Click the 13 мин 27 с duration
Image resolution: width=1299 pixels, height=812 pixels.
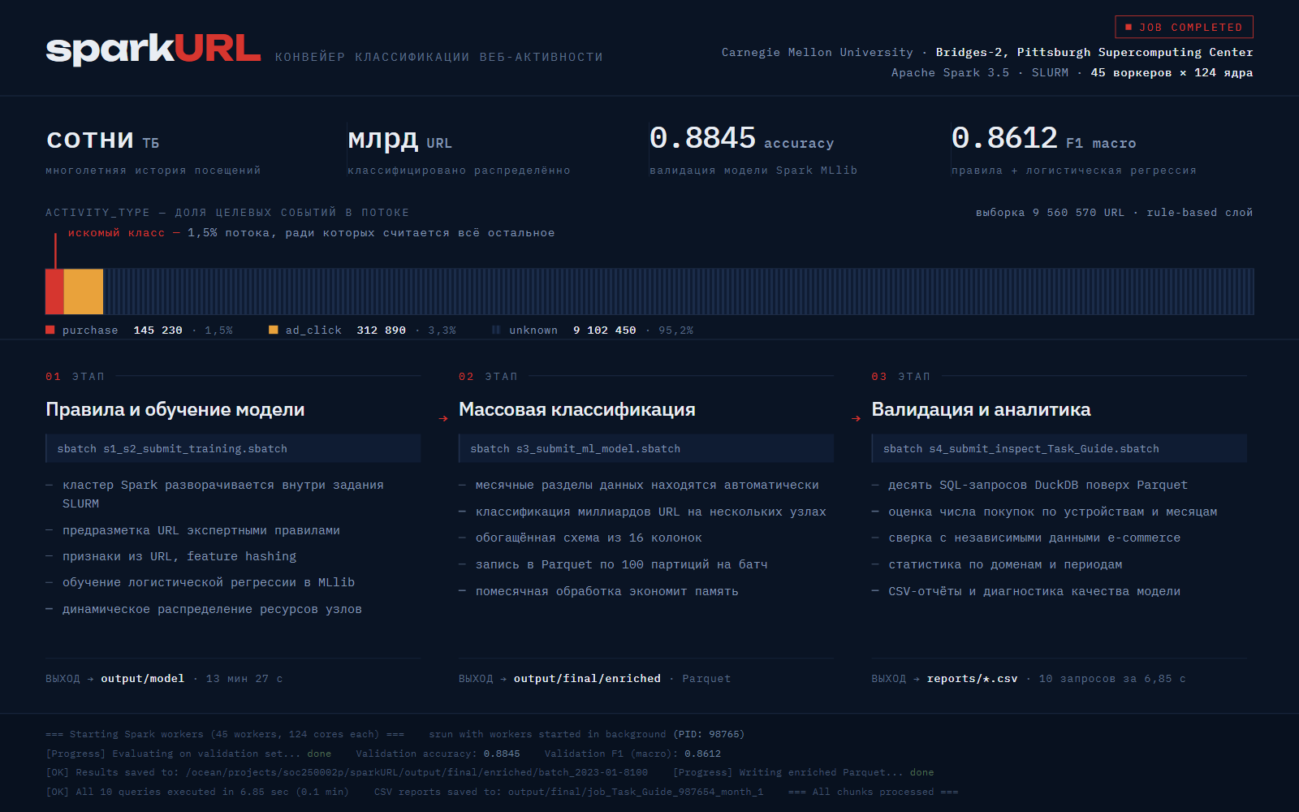244,678
